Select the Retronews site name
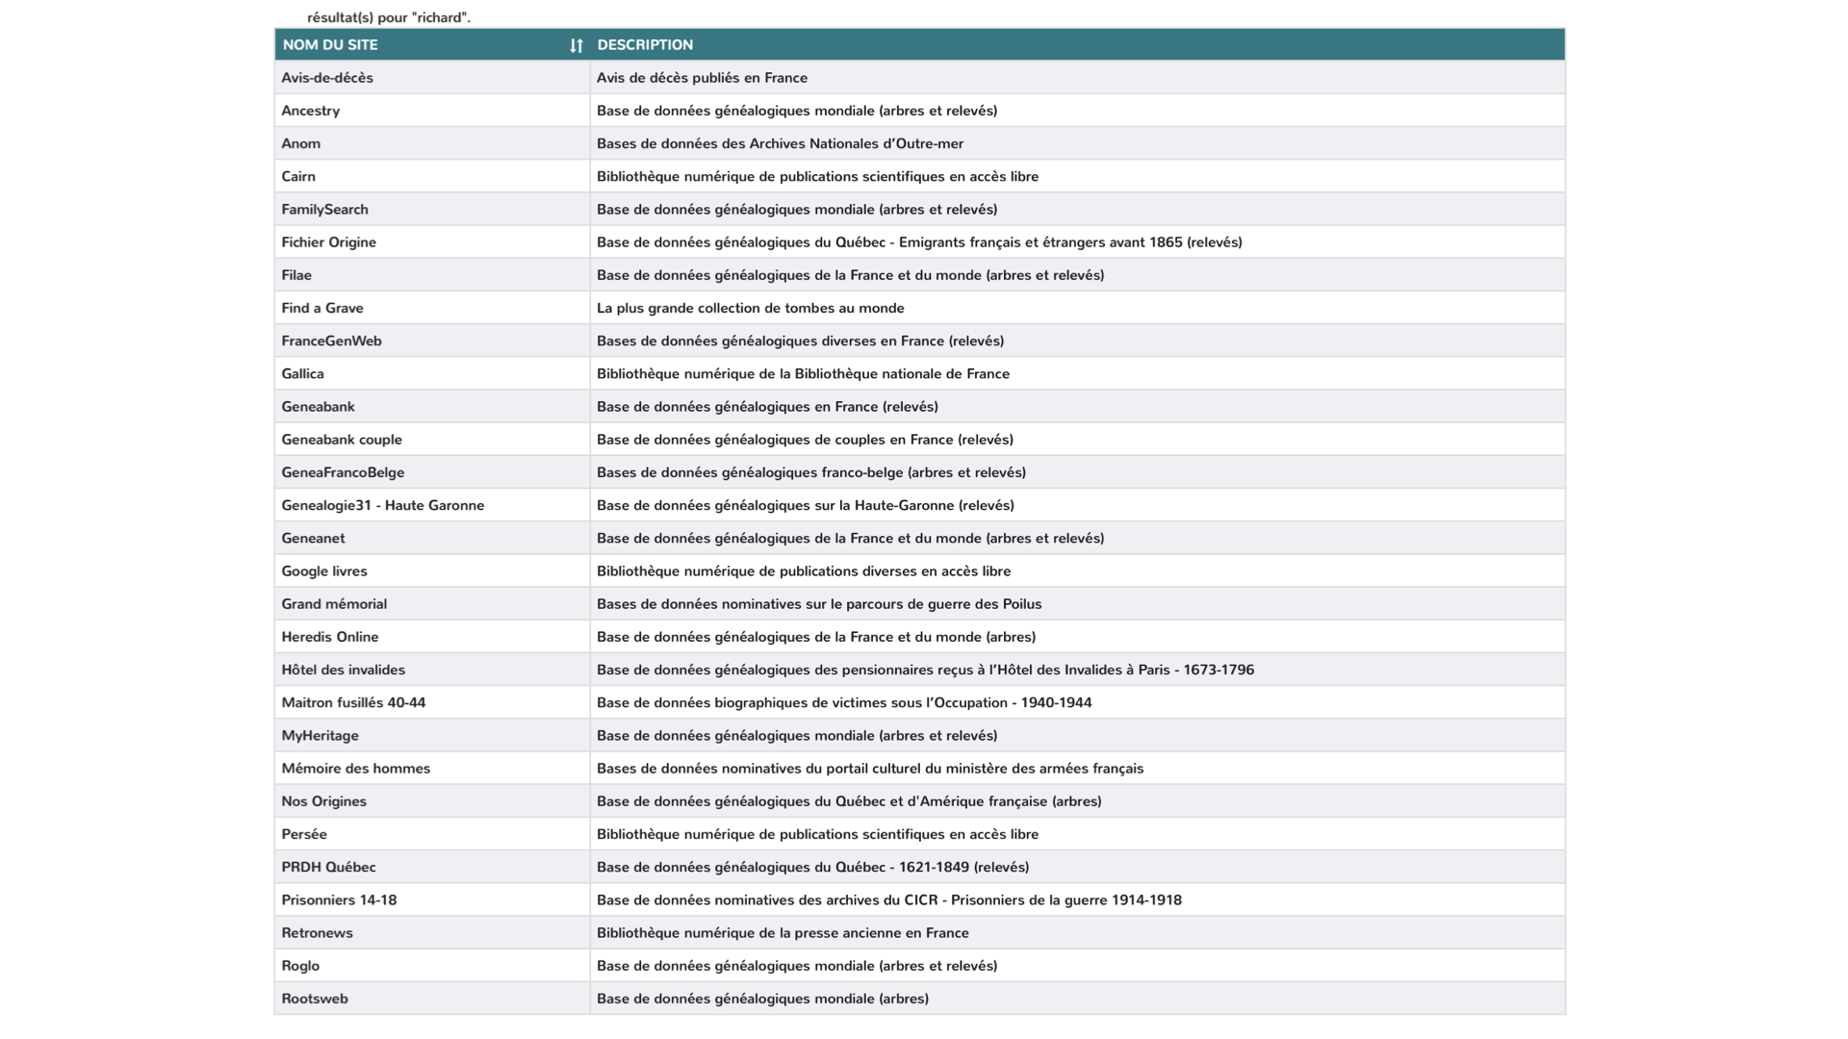1848x1039 pixels. pyautogui.click(x=317, y=933)
